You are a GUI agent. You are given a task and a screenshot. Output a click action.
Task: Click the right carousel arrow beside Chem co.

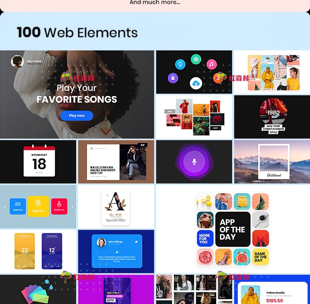point(72,207)
